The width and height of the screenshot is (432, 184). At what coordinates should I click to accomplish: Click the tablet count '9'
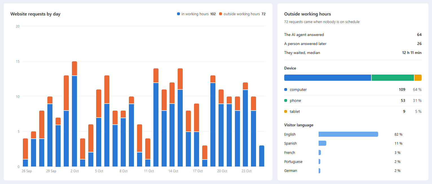coord(404,111)
